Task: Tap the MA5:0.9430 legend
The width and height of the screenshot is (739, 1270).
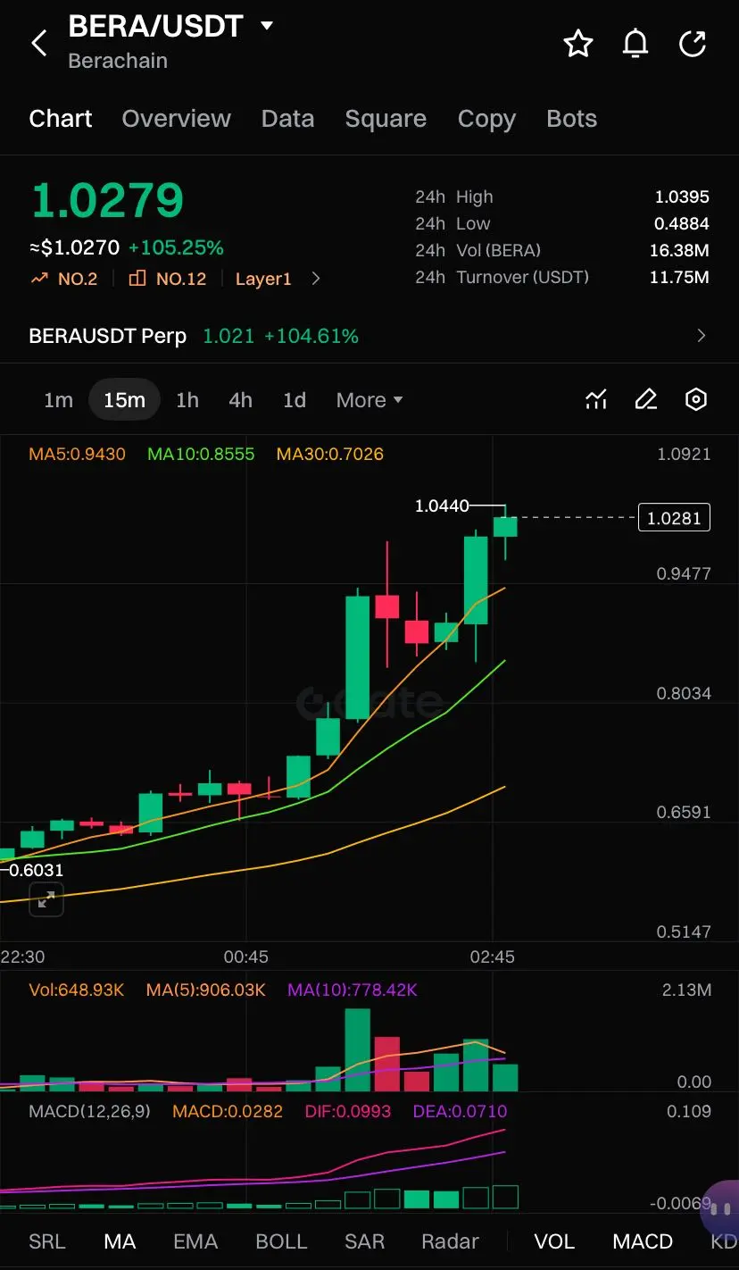Action: [x=78, y=454]
